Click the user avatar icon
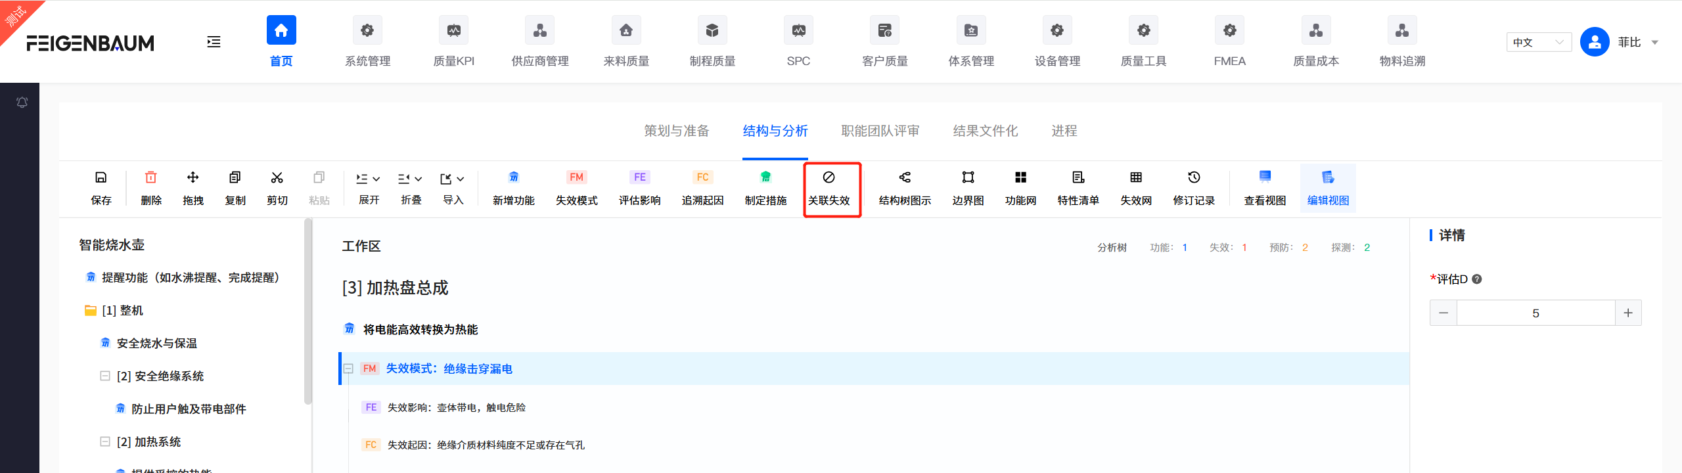Screen dimensions: 1682x473 coord(1595,42)
